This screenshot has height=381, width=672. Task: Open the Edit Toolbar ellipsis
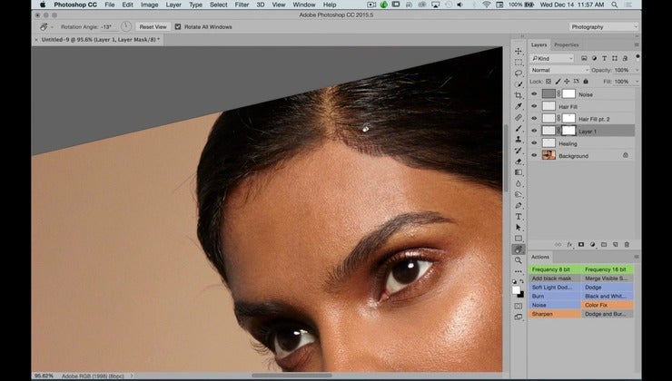point(519,271)
